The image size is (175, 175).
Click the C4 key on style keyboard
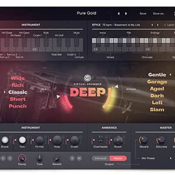tap(147, 47)
